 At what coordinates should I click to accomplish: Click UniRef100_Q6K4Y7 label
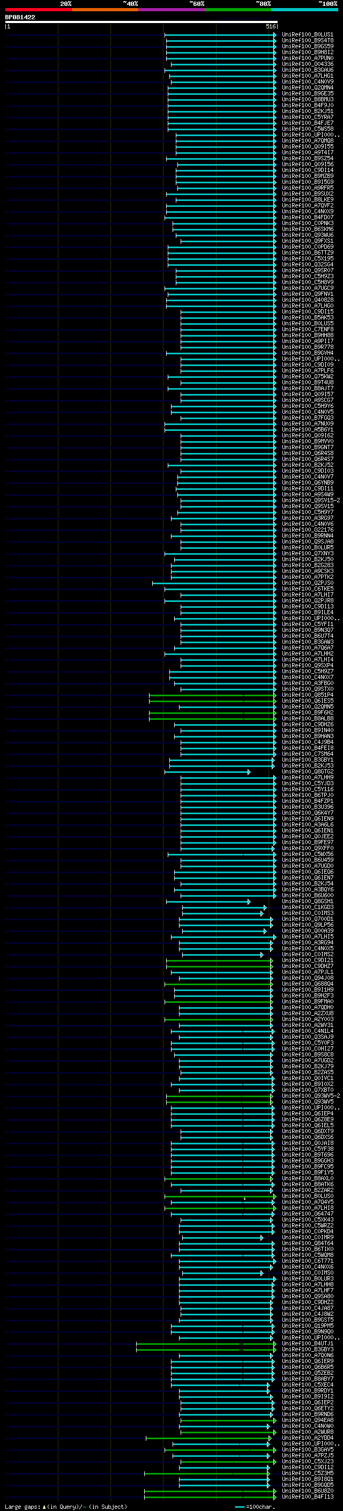tap(307, 813)
